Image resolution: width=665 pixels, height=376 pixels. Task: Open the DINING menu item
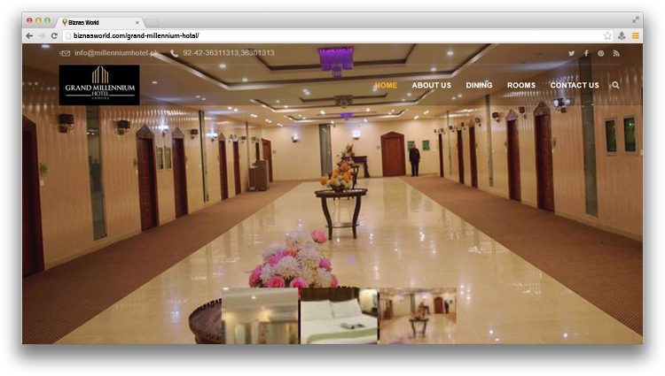[479, 86]
